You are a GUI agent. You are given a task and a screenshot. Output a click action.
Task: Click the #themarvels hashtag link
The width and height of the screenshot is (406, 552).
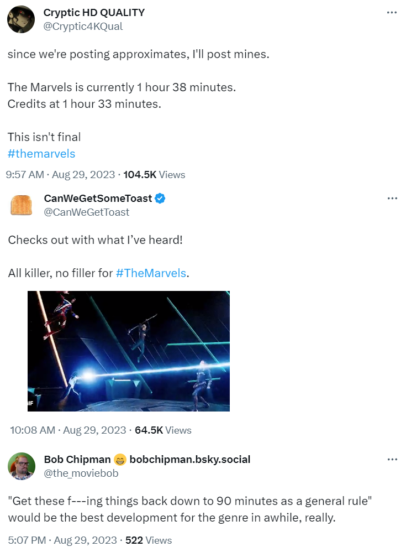tap(41, 154)
